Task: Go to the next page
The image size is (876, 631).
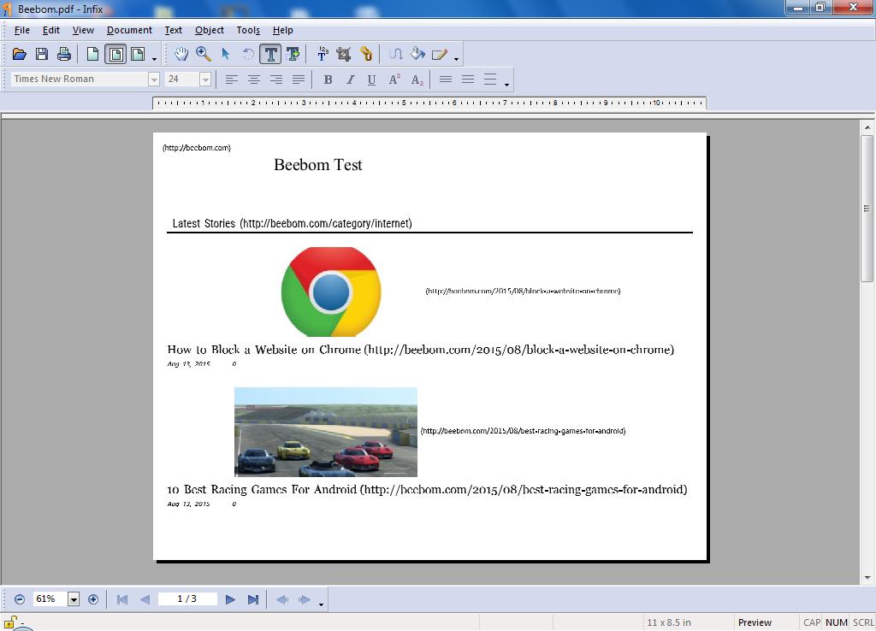Action: click(230, 599)
